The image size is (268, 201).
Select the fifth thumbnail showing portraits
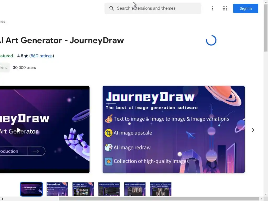[135, 189]
